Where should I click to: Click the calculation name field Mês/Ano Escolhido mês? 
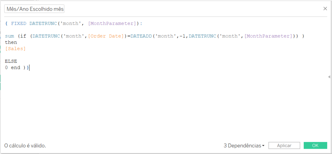(x=34, y=9)
